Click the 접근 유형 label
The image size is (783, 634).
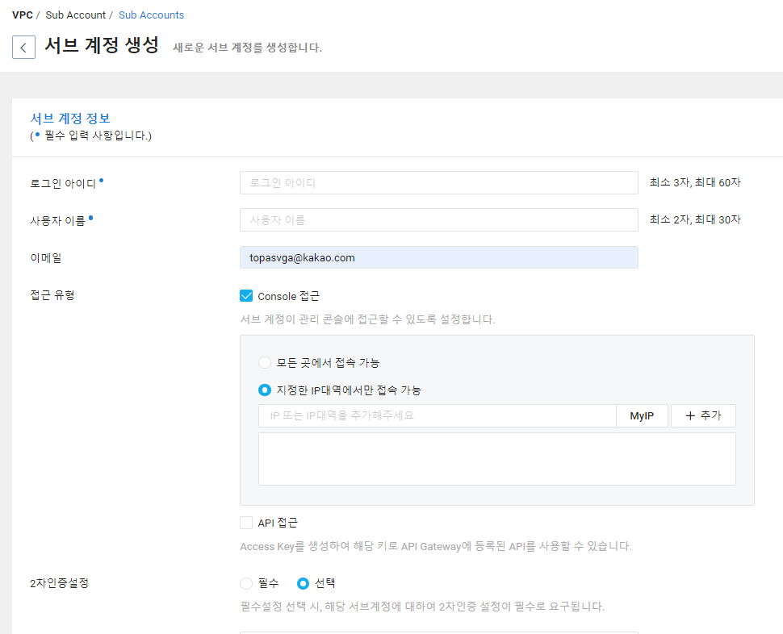(52, 294)
